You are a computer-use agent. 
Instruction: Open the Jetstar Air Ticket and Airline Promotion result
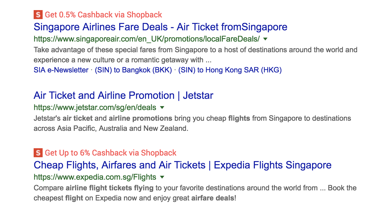123,95
